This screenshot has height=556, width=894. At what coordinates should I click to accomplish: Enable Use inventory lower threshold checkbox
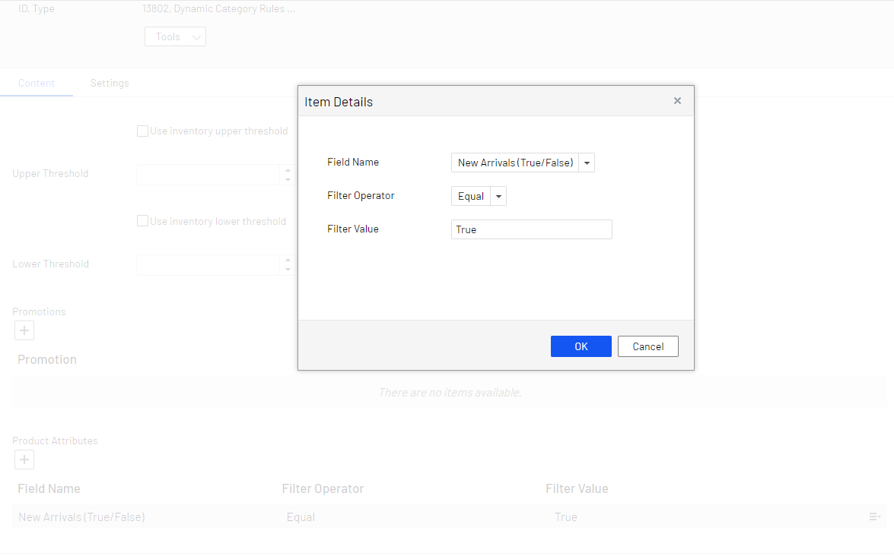(142, 221)
